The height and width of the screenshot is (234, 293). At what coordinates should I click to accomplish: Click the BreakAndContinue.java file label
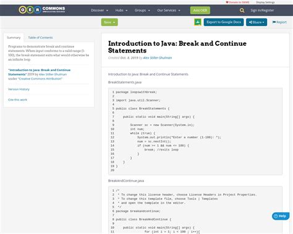point(126,181)
